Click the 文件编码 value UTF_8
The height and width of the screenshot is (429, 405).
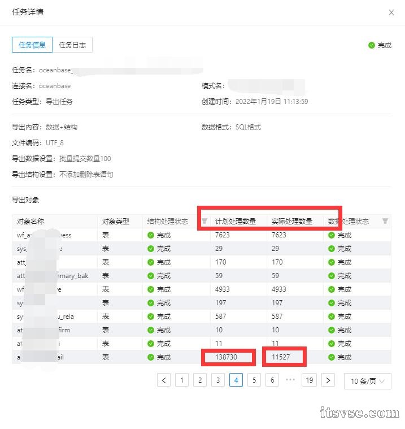pos(54,143)
